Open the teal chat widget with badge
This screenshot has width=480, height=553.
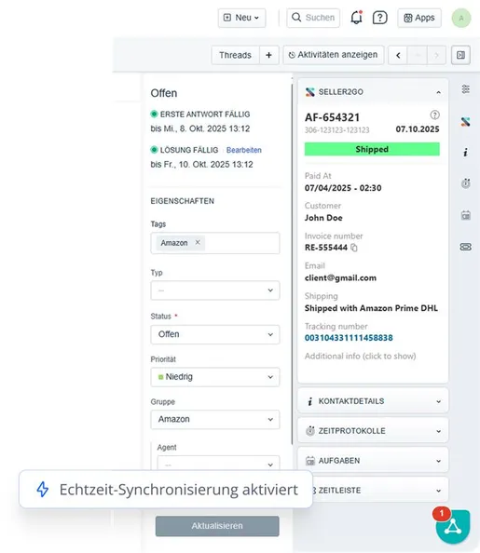453,527
